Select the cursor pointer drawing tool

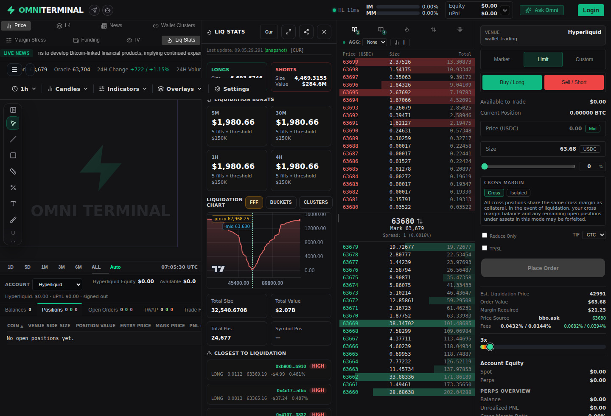click(13, 123)
